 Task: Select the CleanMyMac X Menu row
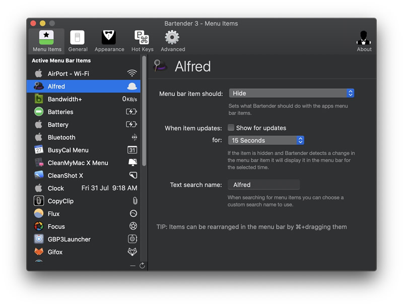click(x=84, y=163)
